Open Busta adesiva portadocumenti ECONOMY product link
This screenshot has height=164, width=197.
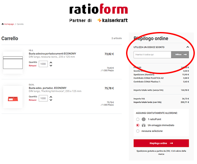53,53
